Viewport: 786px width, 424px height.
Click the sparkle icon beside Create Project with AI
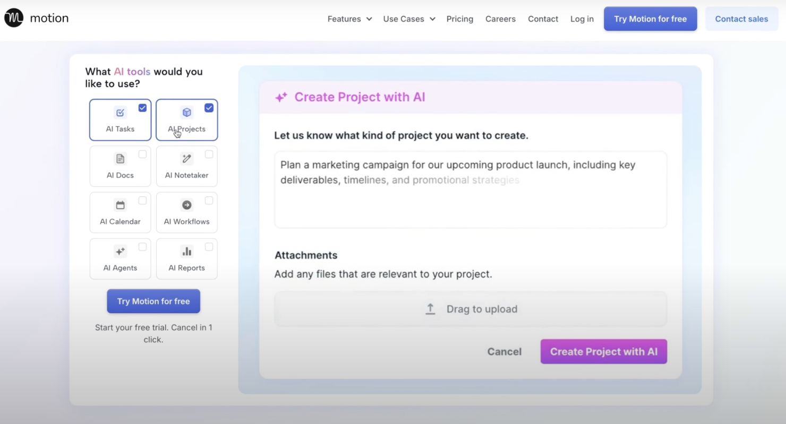(x=281, y=97)
